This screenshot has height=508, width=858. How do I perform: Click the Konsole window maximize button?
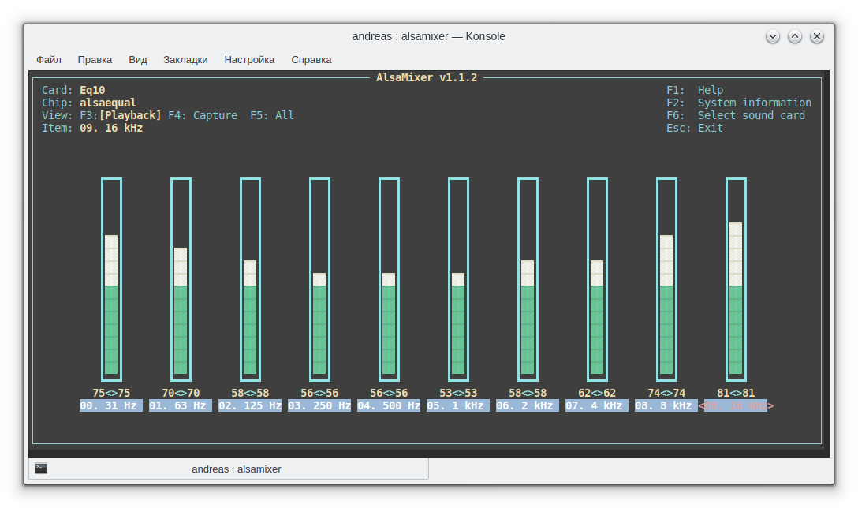tap(795, 36)
